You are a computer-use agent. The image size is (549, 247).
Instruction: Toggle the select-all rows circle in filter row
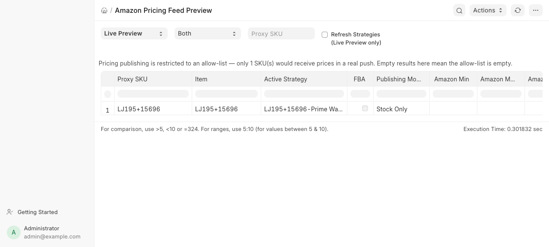[108, 94]
